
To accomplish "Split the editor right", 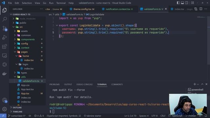I will [x=201, y=9].
